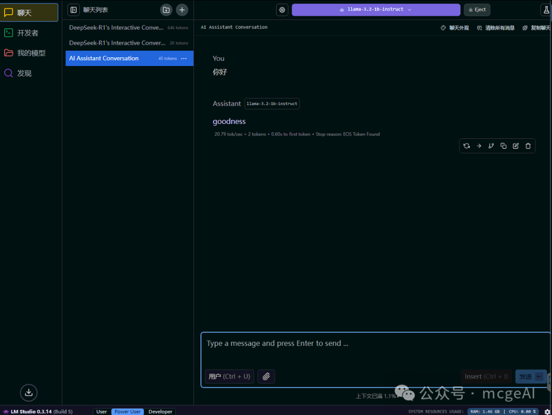Open options menu for AI Assistant Conversation
The height and width of the screenshot is (415, 552).
(x=184, y=58)
